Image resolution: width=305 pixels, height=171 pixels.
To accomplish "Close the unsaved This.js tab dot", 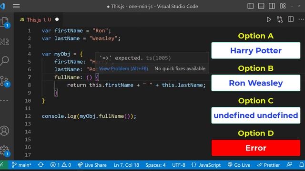I will 57,19.
